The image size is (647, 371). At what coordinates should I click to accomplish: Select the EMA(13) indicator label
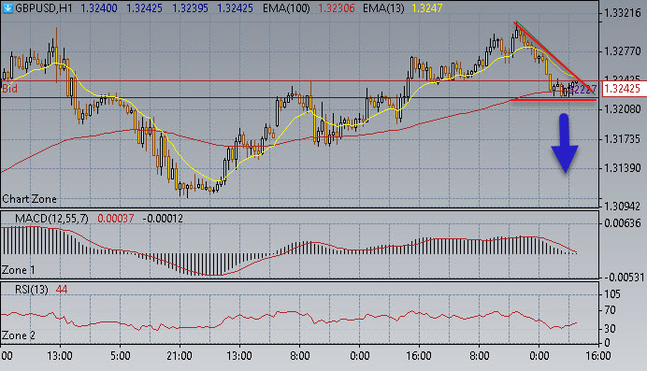[x=383, y=7]
